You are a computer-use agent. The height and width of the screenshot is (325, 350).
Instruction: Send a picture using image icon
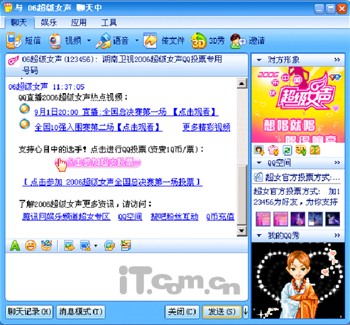[69, 245]
